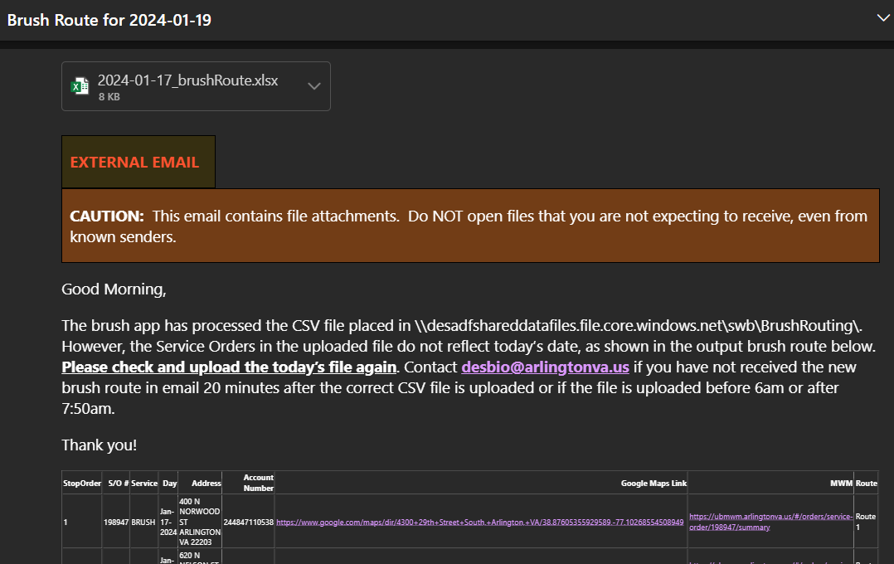
Task: Click the MWM column header
Action: (841, 483)
